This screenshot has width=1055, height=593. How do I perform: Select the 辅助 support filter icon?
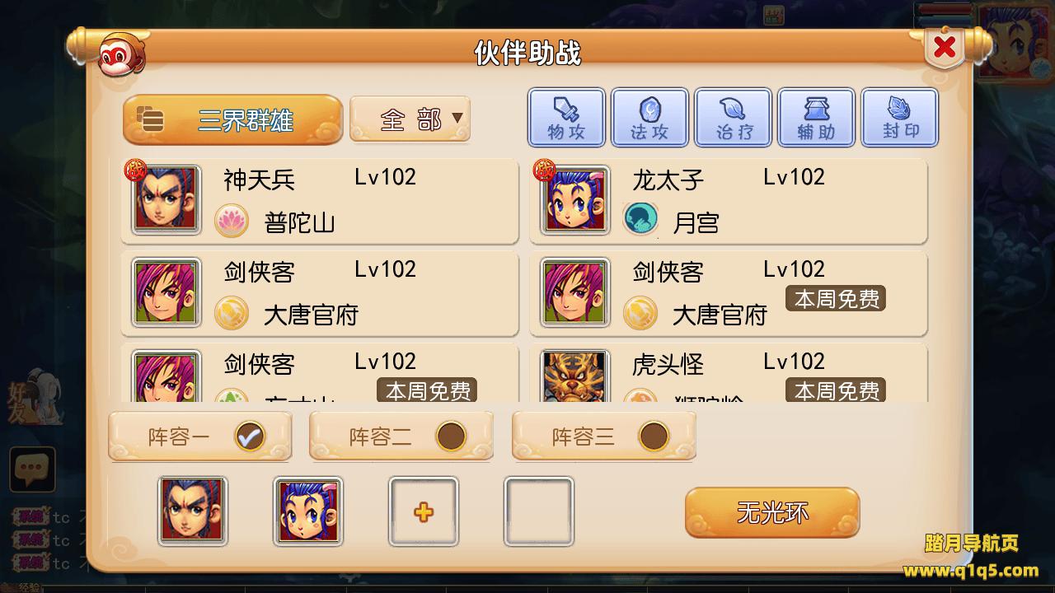pyautogui.click(x=816, y=118)
